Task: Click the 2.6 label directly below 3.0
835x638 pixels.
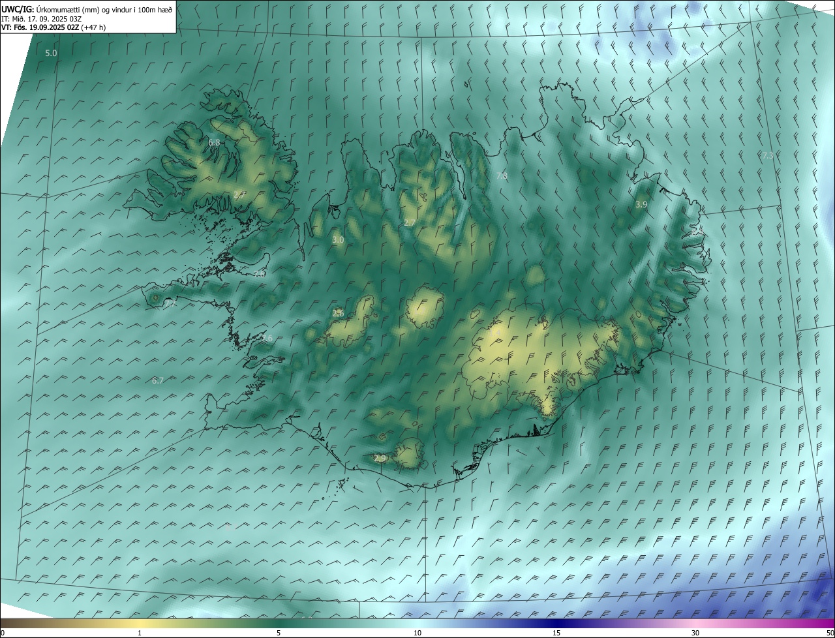Action: coord(338,314)
